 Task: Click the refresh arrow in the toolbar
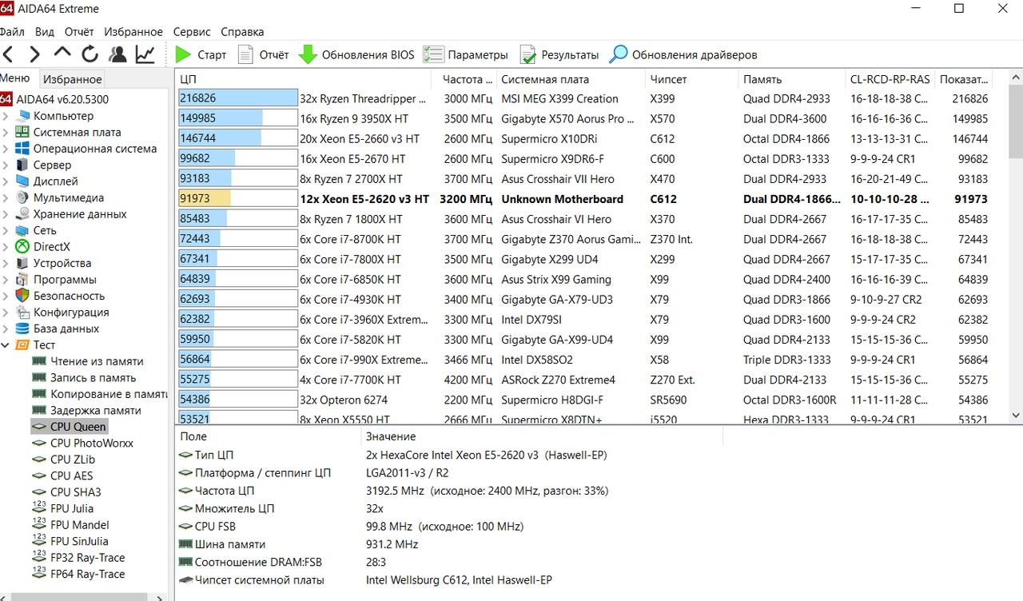pyautogui.click(x=90, y=54)
